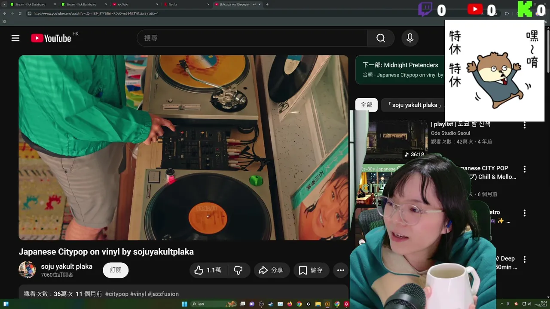Expand the tab search chevron in the tab strip
Viewport: 550px width, 309px height.
point(4,4)
